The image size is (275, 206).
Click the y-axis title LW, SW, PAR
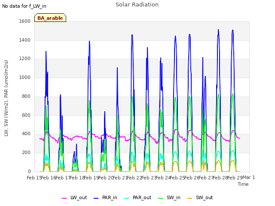coord(6,98)
